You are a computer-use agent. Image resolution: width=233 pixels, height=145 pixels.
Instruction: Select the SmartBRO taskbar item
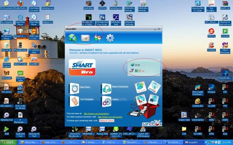pos(193,142)
